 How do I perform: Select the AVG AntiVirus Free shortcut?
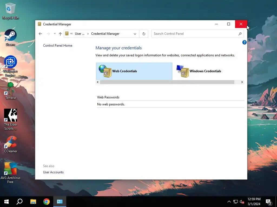(11, 173)
